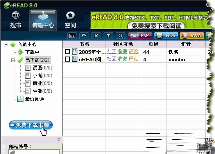Click the T text toolbar icon
The width and height of the screenshot is (215, 154).
[108, 36]
